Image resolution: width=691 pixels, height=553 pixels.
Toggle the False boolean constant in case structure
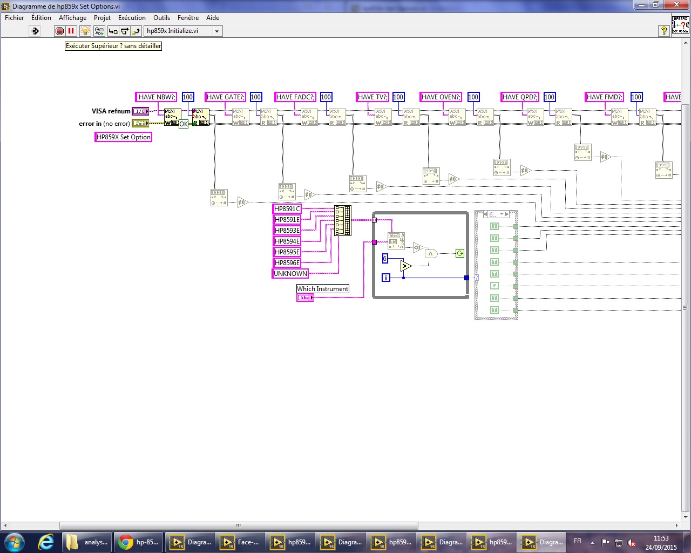494,286
